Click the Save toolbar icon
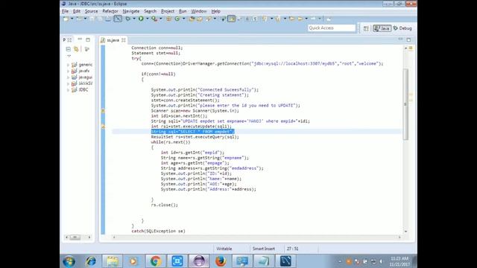The image size is (477, 268). (x=92, y=19)
